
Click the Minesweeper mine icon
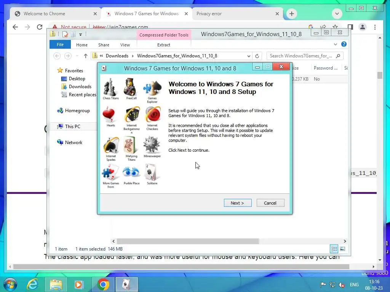pyautogui.click(x=152, y=144)
